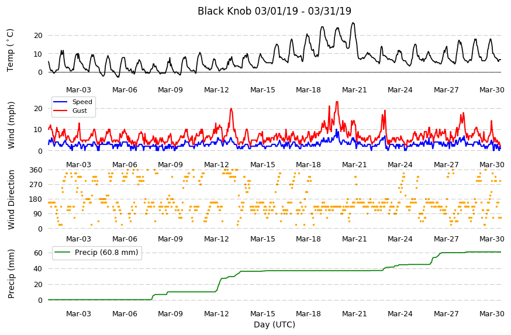
Task: Click the blue Speed legend line
Action: (x=60, y=102)
